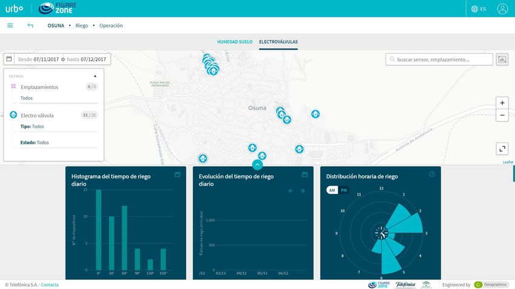Click the 60' histogram bar
Screen dimensions: 515x289
(124, 238)
